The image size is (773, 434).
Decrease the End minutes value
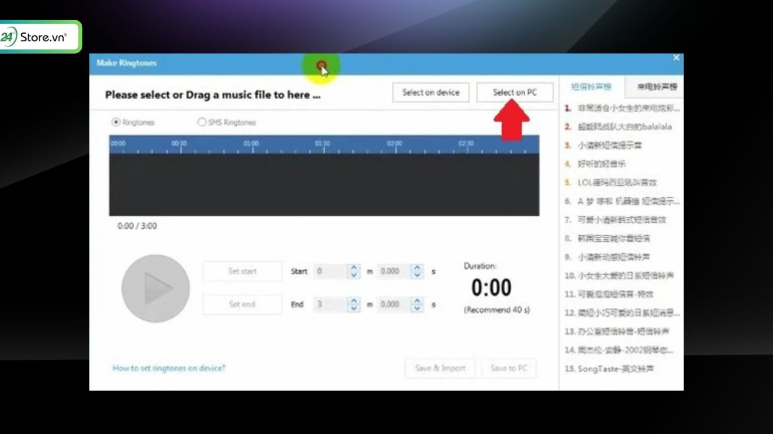pos(354,308)
